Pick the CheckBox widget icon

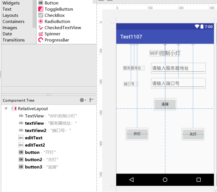click(40, 15)
